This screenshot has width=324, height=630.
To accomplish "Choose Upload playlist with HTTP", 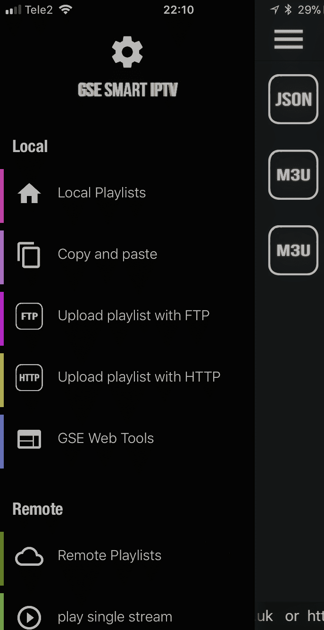I will 139,377.
